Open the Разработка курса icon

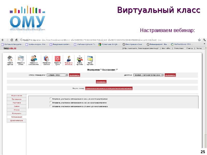click(x=58, y=59)
